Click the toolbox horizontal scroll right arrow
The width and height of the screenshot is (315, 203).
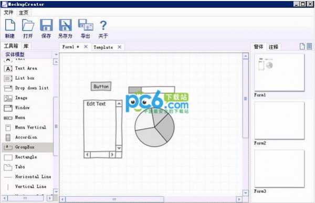50,198
